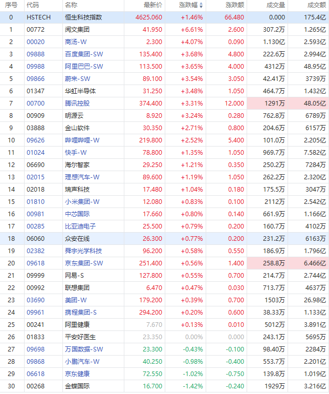
Task: Click the volume 5012万 for 阿里健康
Action: pyautogui.click(x=275, y=325)
